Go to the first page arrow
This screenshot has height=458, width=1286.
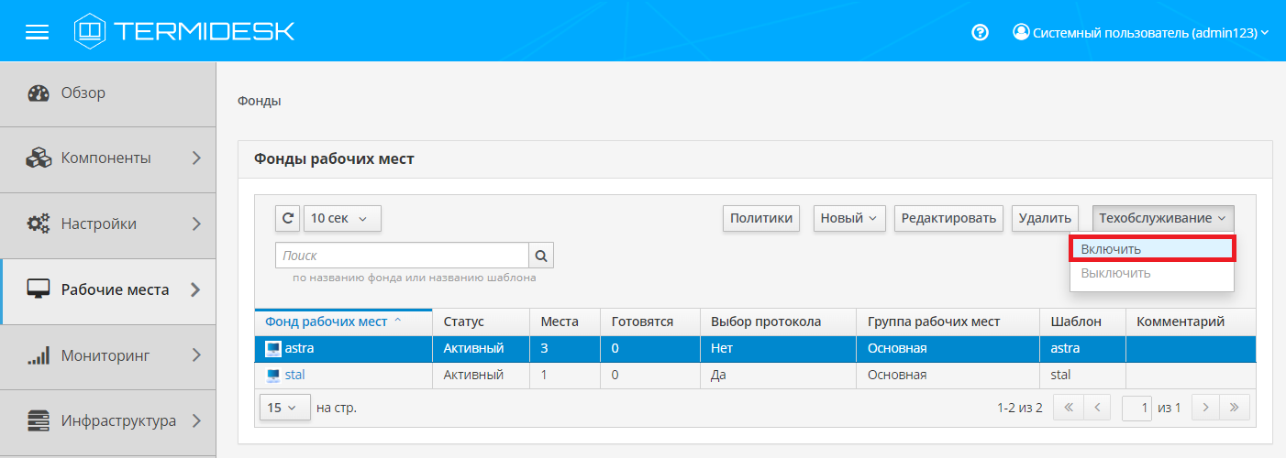(x=1069, y=408)
